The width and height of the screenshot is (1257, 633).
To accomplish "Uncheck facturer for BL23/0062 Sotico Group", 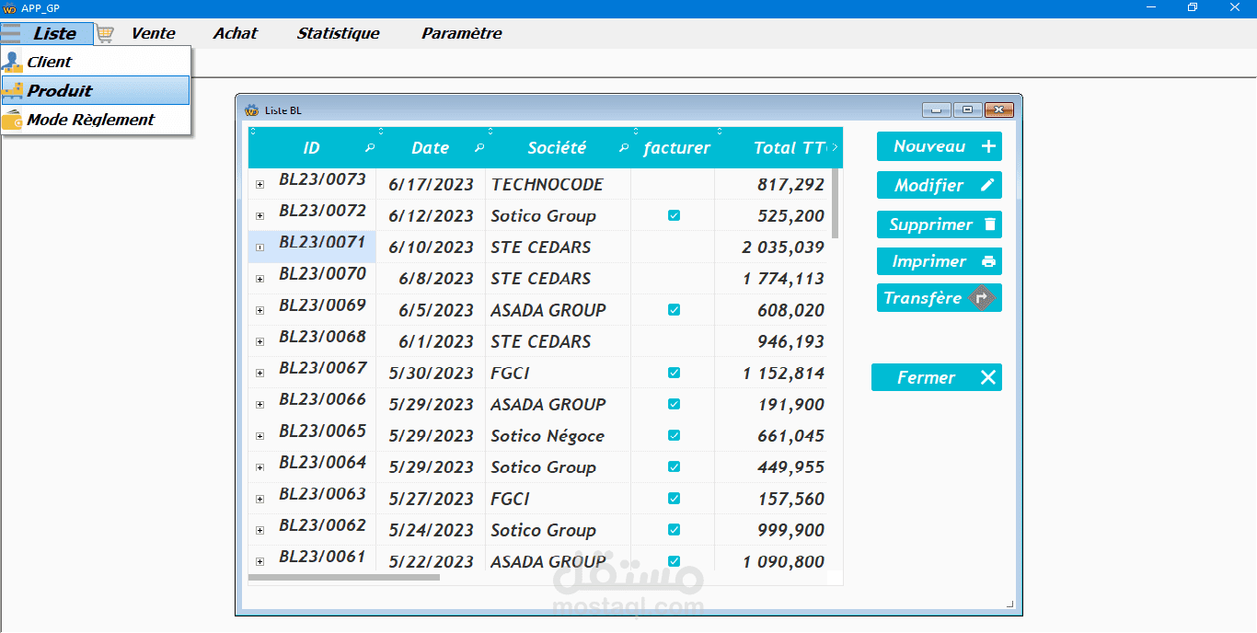I will (674, 530).
